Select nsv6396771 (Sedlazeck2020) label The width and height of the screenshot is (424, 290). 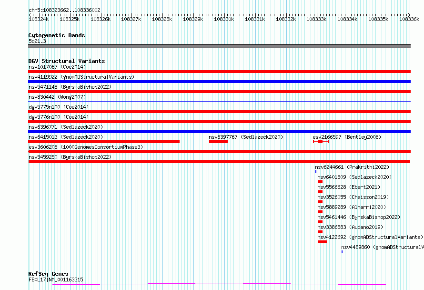click(x=66, y=127)
